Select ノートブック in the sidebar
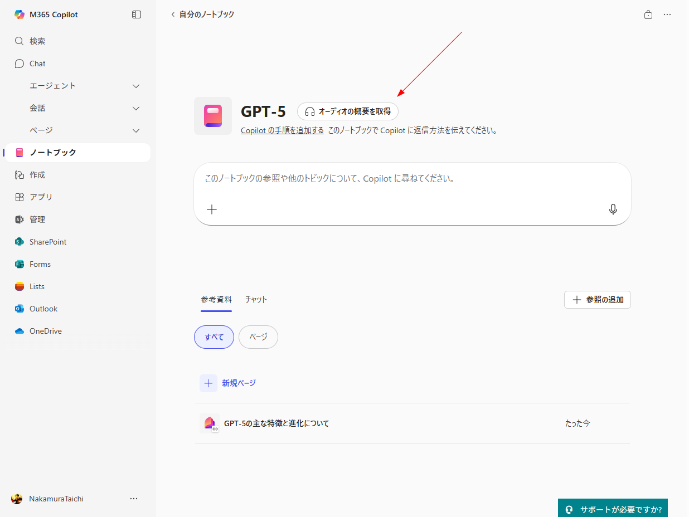This screenshot has height=517, width=689. tap(77, 153)
